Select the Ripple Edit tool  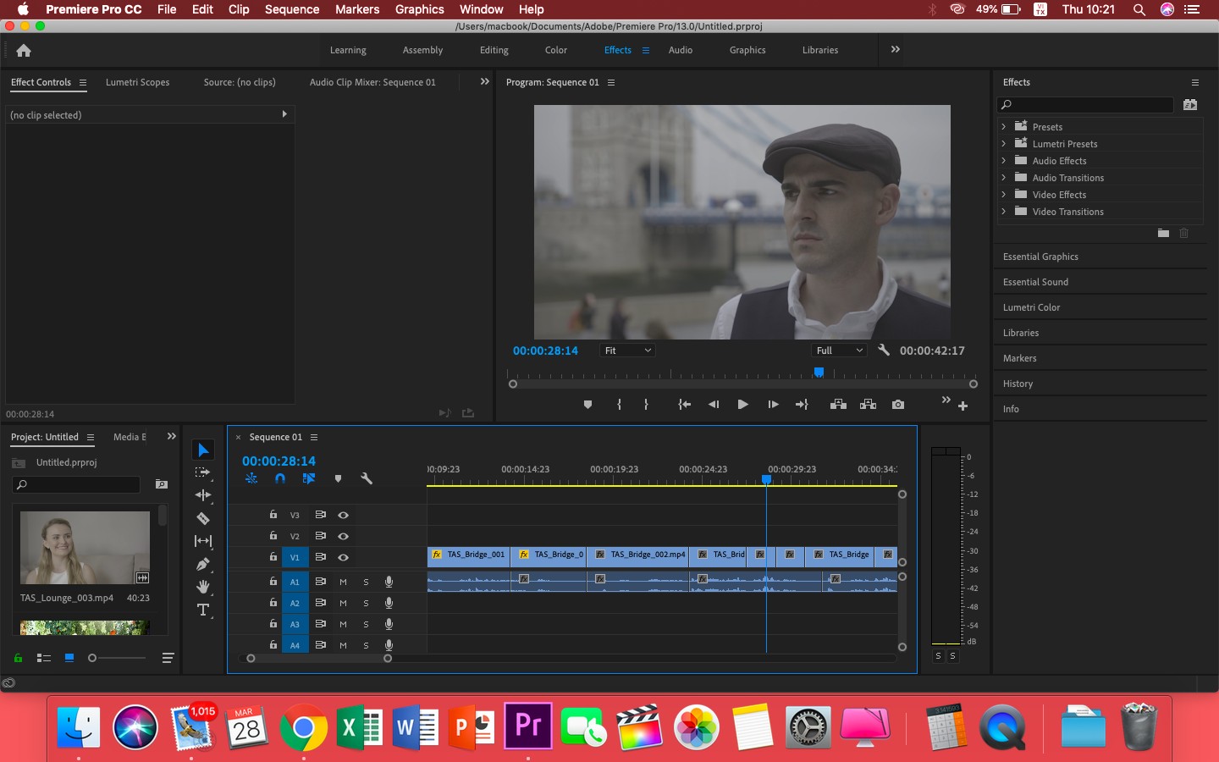coord(203,495)
